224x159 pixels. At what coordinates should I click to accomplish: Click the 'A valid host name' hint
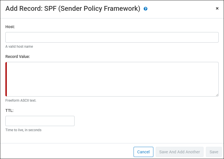[x=19, y=47]
